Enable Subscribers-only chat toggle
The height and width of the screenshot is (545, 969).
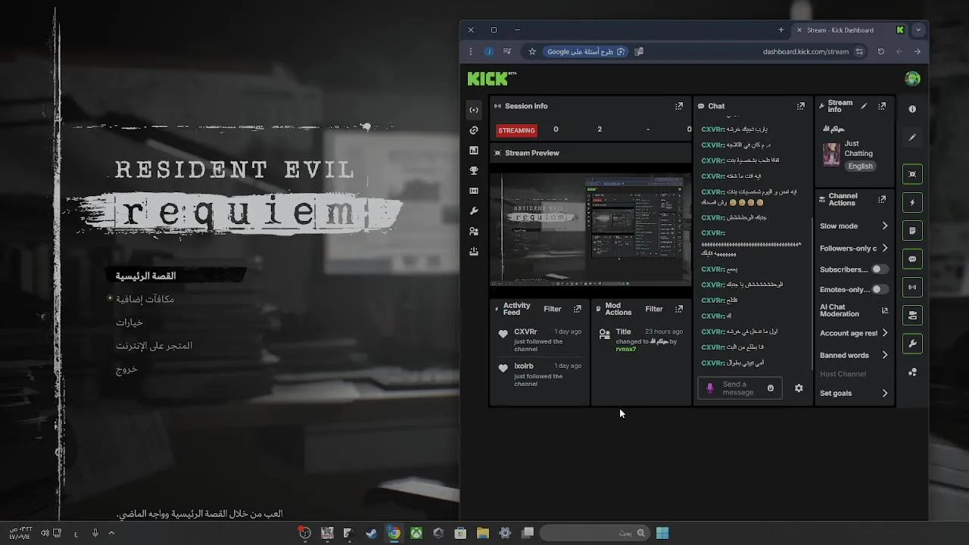(x=878, y=269)
